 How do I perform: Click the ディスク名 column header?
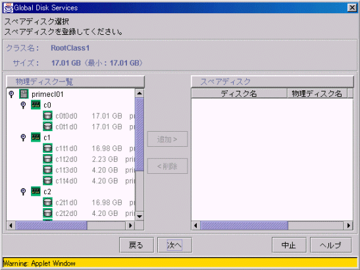(x=240, y=94)
